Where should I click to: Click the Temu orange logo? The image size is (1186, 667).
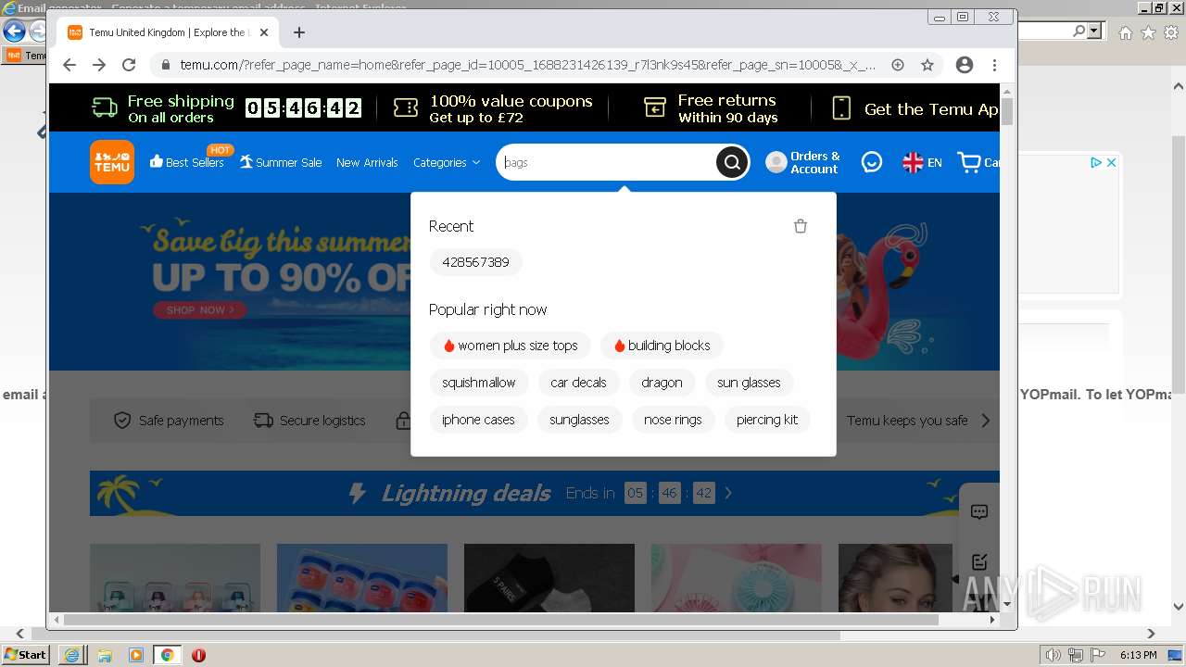coord(112,162)
